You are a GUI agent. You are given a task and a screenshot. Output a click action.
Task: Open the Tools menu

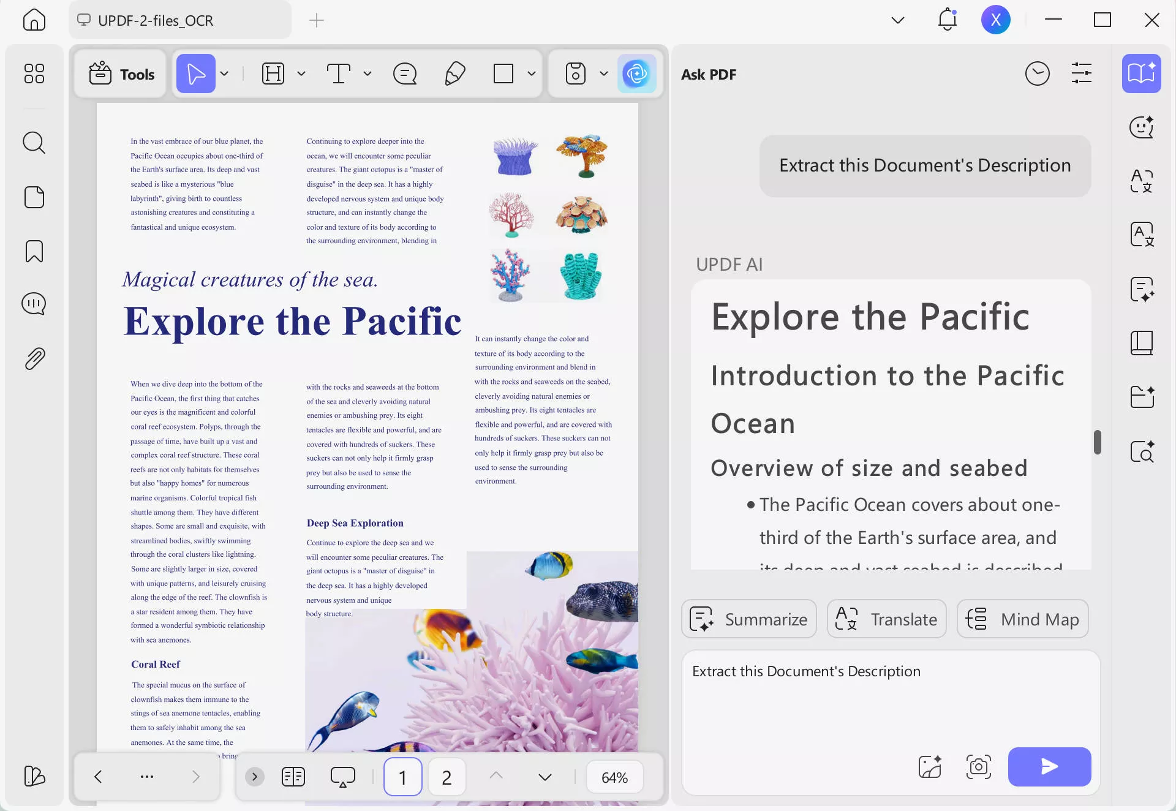[120, 74]
